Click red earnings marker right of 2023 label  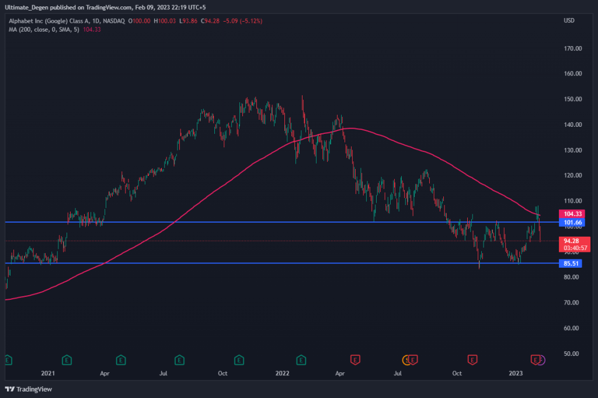[x=535, y=360]
